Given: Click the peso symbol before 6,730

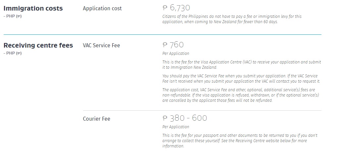Looking at the screenshot, I should click(165, 8).
